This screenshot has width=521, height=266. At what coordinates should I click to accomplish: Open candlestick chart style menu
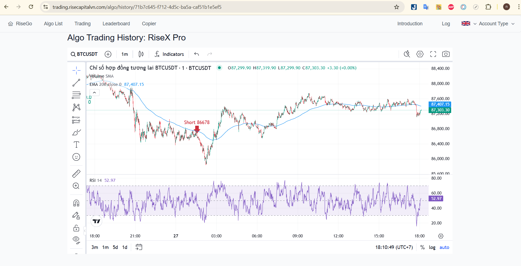click(141, 54)
